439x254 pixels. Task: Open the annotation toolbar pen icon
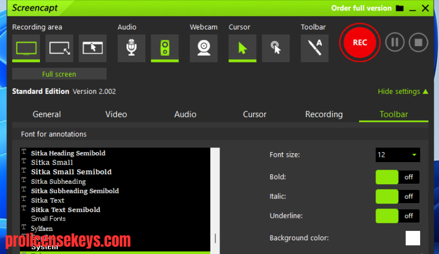click(x=315, y=48)
